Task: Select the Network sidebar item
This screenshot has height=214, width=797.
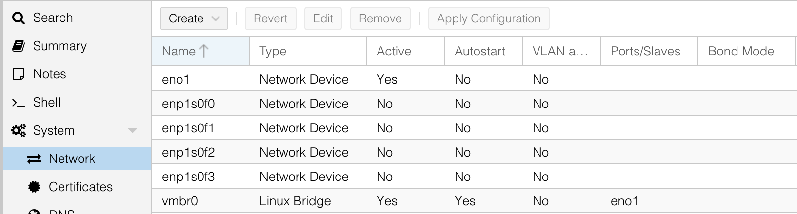Action: 77,159
